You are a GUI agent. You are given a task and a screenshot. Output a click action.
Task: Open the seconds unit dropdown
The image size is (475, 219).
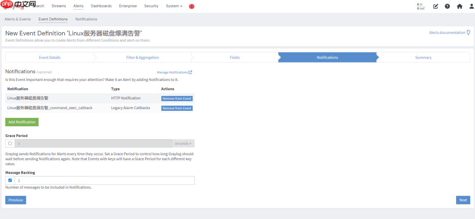click(183, 143)
